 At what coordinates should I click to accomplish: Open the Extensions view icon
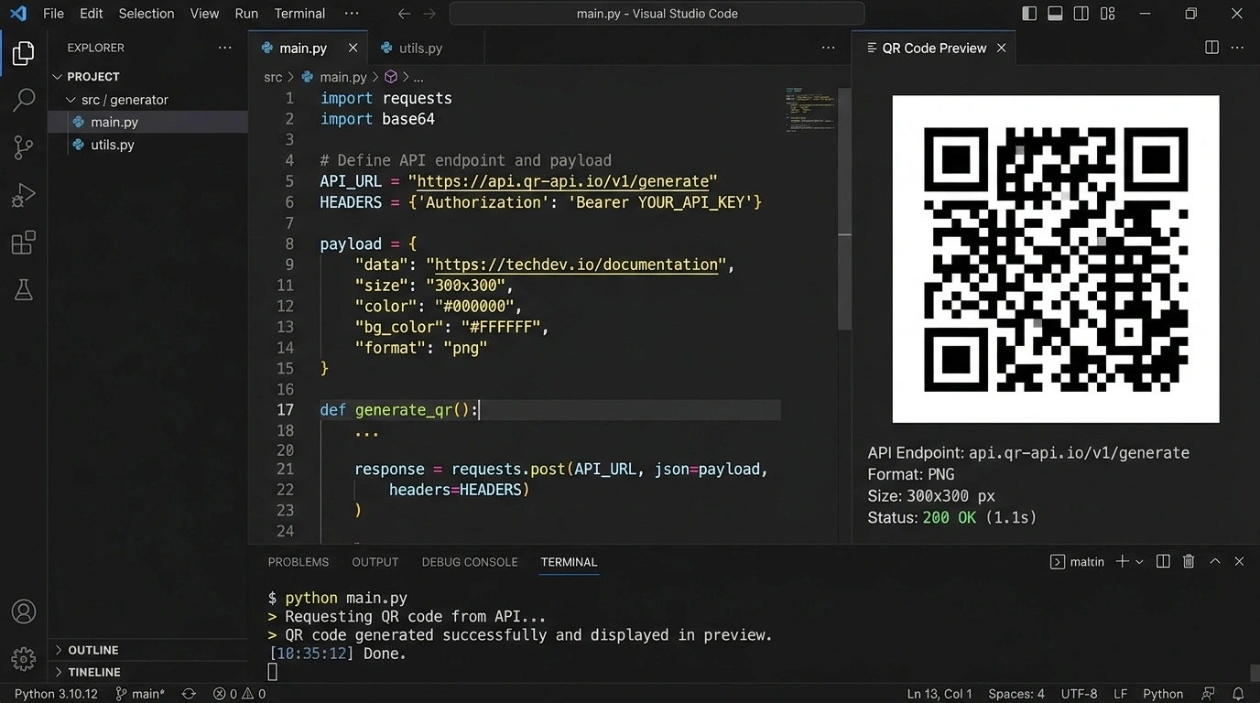tap(24, 243)
